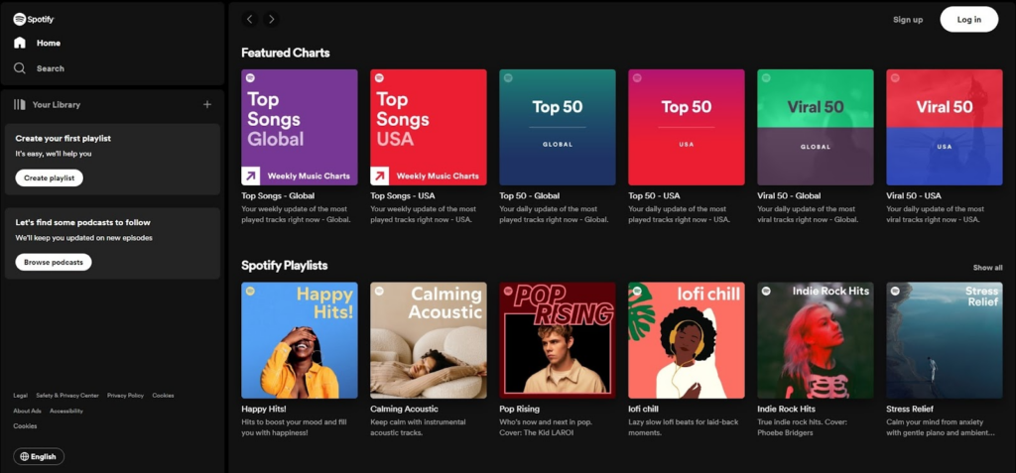Click 'Create your first playlist' heading

point(63,138)
